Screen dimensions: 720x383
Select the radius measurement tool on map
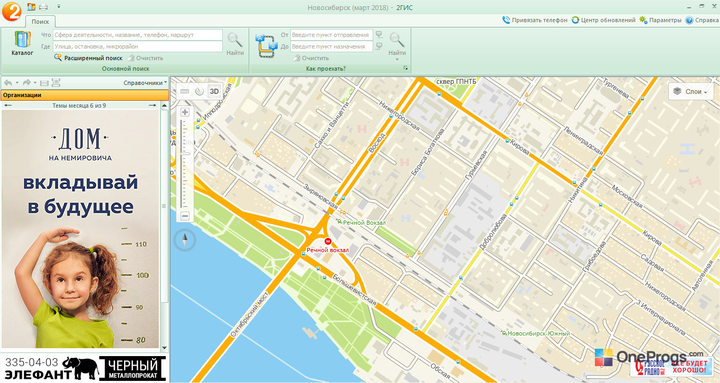click(x=199, y=91)
